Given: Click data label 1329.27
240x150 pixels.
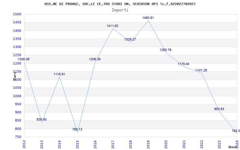Looking at the screenshot, I should coord(130,40).
